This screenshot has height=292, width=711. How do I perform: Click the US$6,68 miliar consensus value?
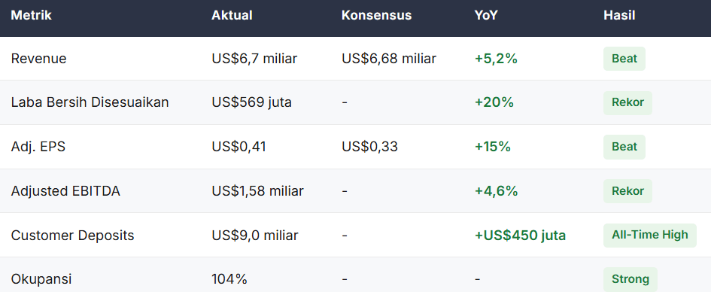click(x=389, y=59)
